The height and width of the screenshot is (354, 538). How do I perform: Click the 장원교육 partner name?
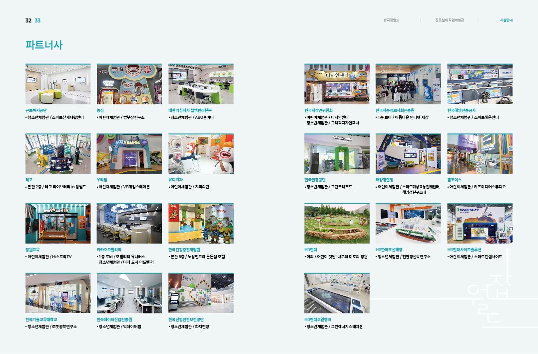pyautogui.click(x=32, y=250)
